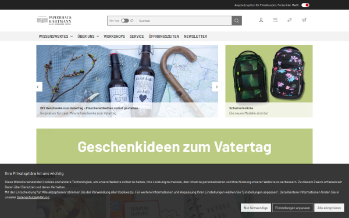This screenshot has height=218, width=349.
Task: Show previous slide with left arrow
Action: click(x=38, y=87)
